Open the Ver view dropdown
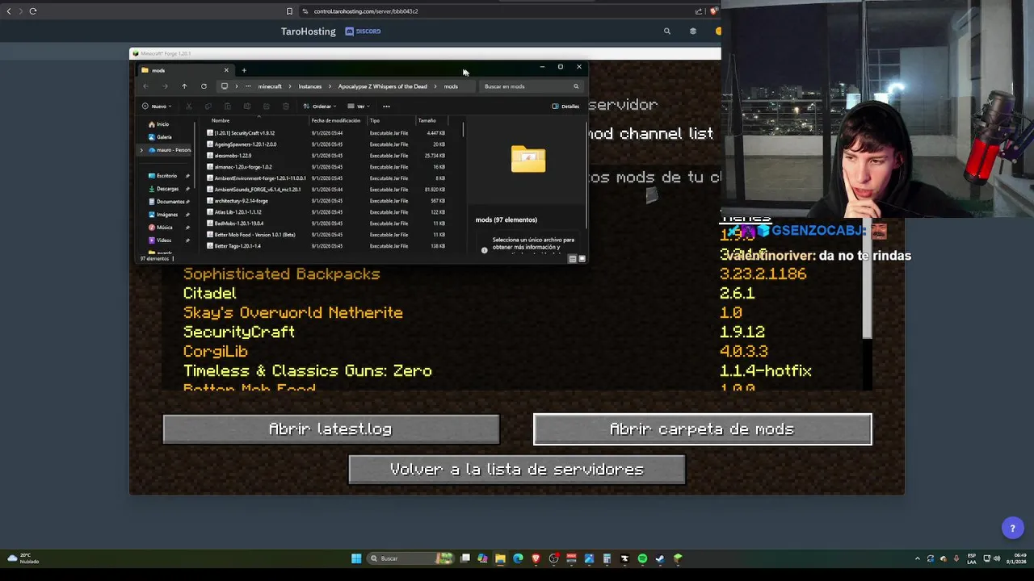The width and height of the screenshot is (1034, 581). (x=358, y=107)
